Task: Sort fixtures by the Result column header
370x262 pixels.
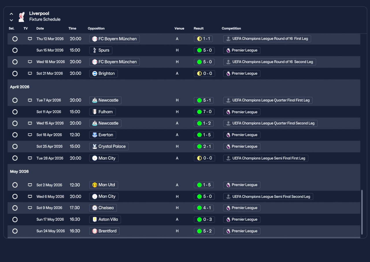Action: (199, 28)
